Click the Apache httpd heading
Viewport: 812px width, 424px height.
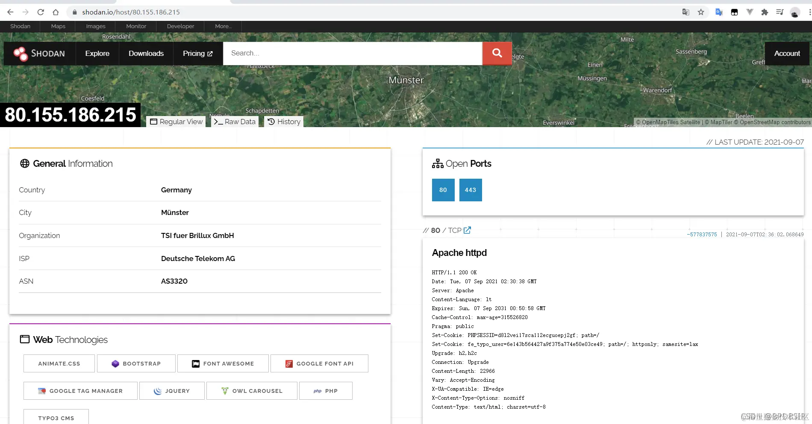(x=459, y=253)
